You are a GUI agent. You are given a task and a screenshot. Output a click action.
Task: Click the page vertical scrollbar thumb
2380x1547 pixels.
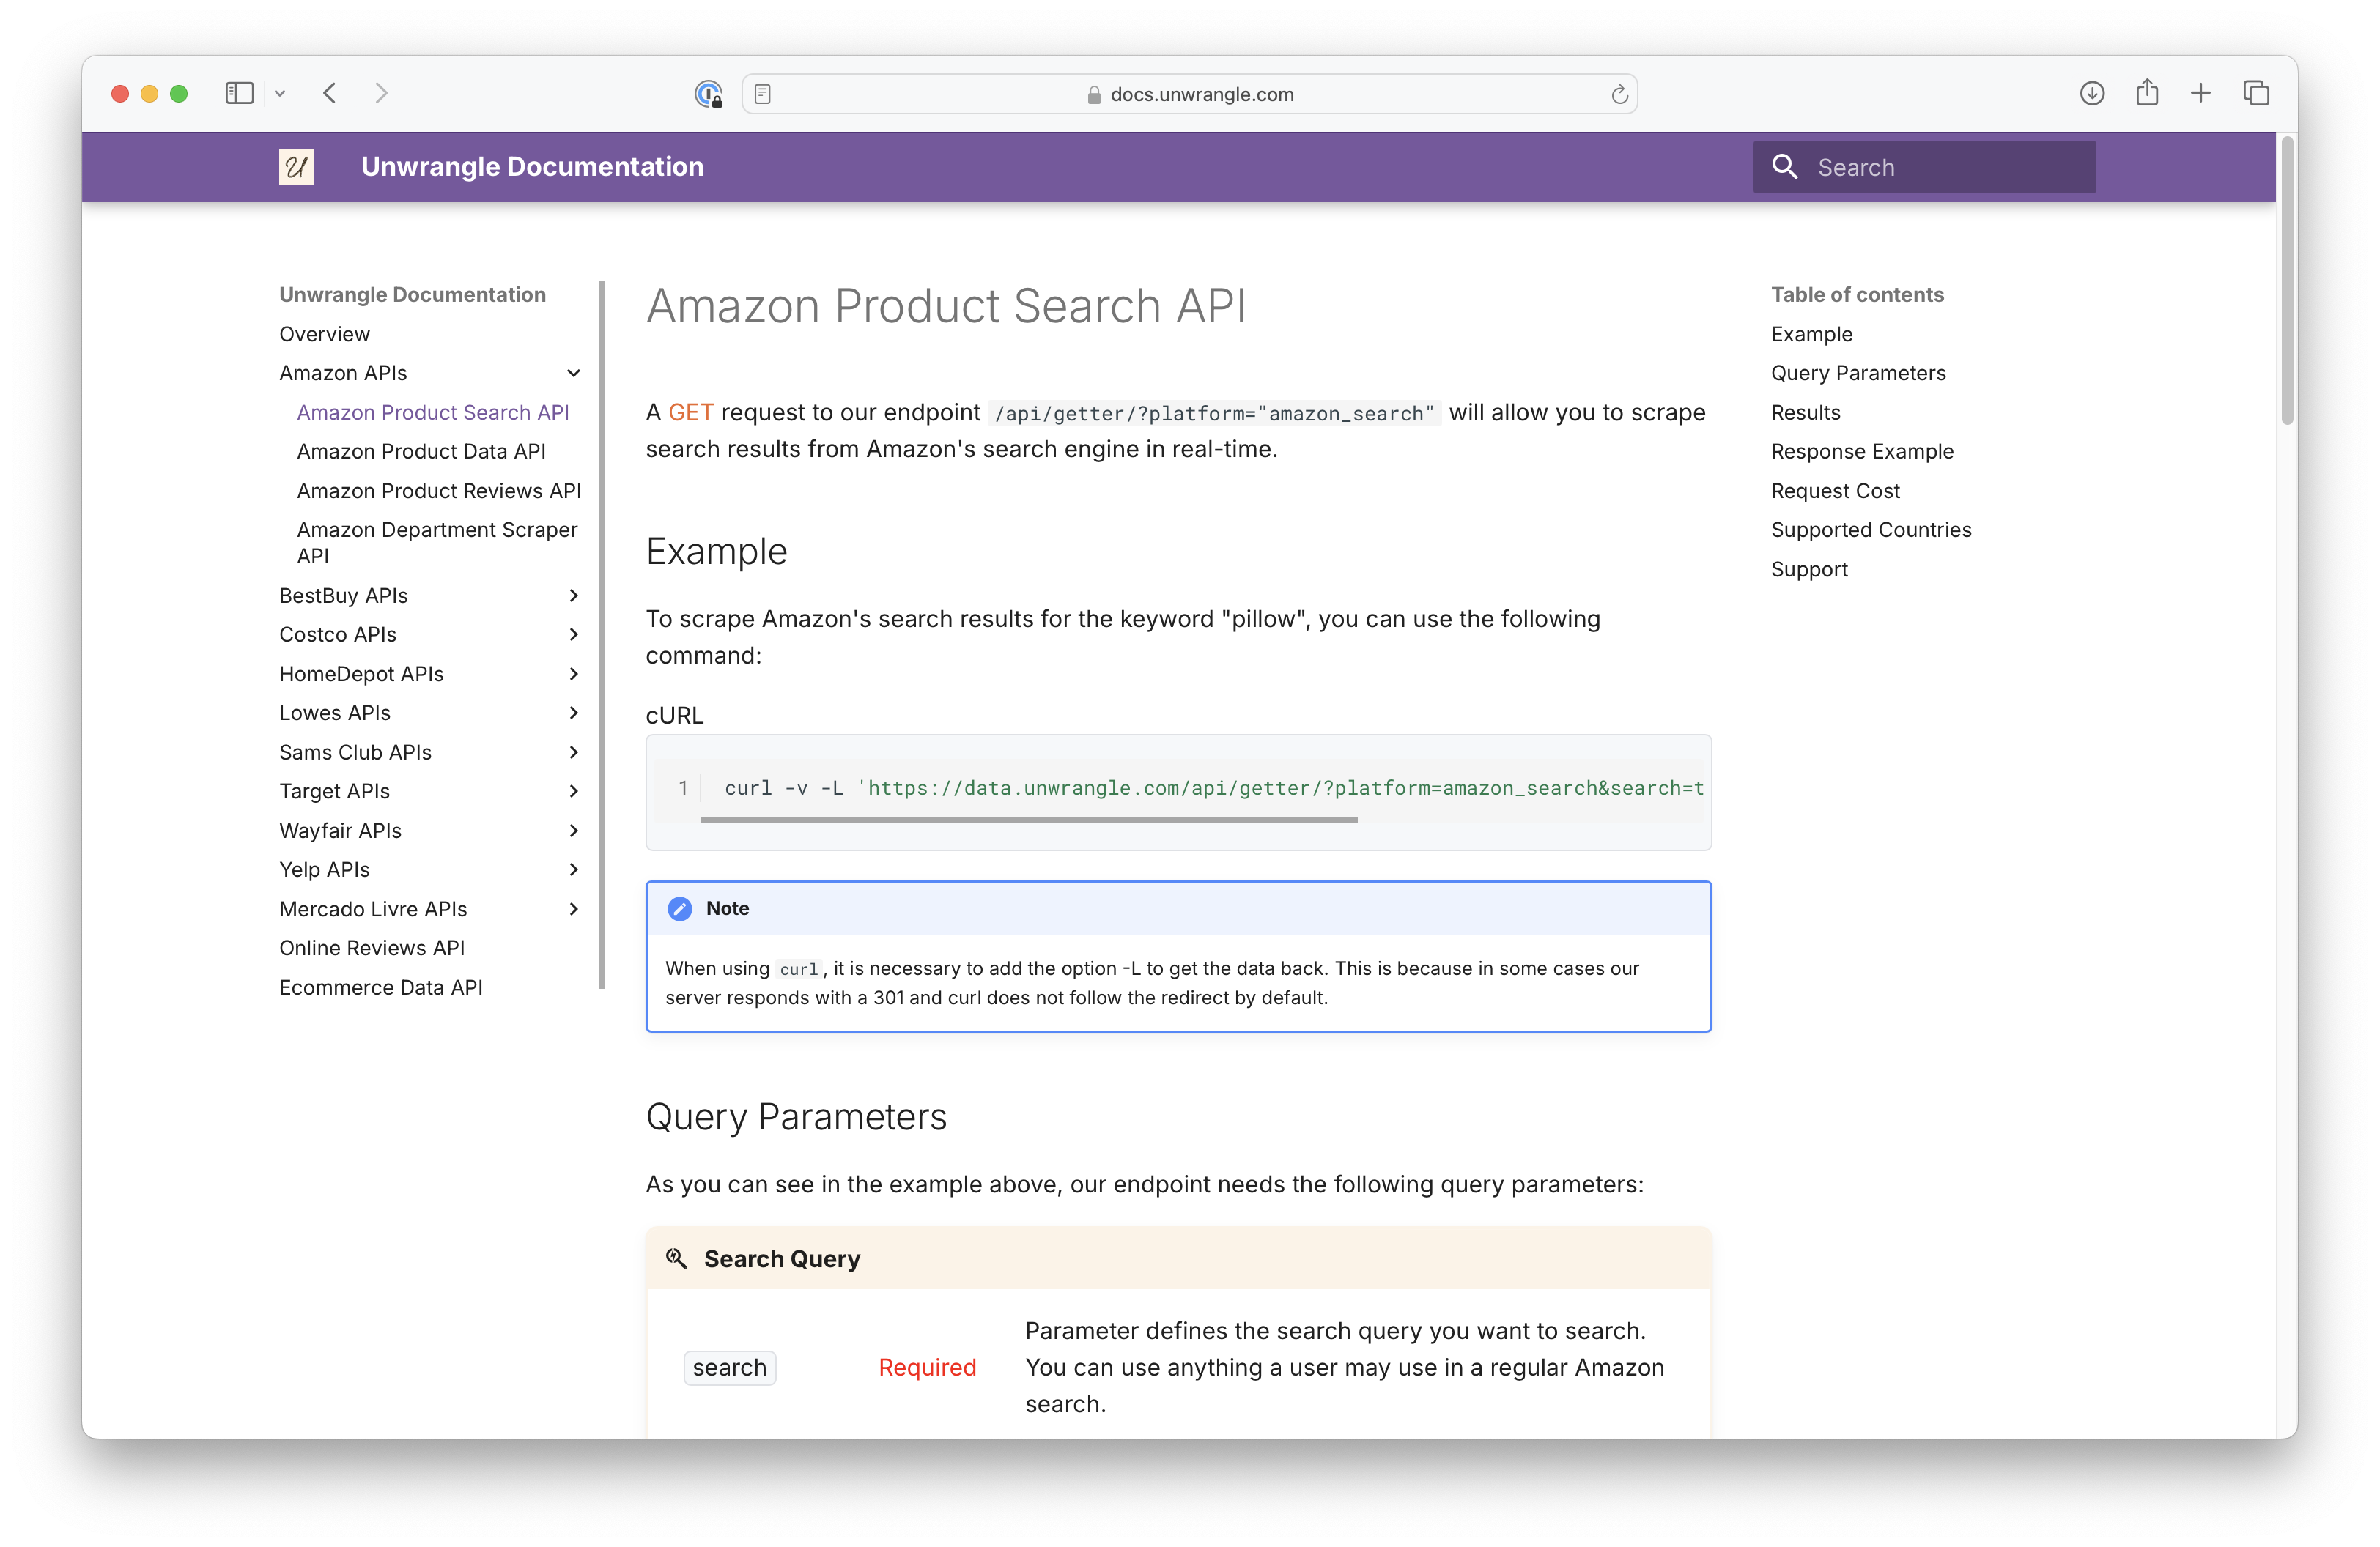[x=2286, y=281]
